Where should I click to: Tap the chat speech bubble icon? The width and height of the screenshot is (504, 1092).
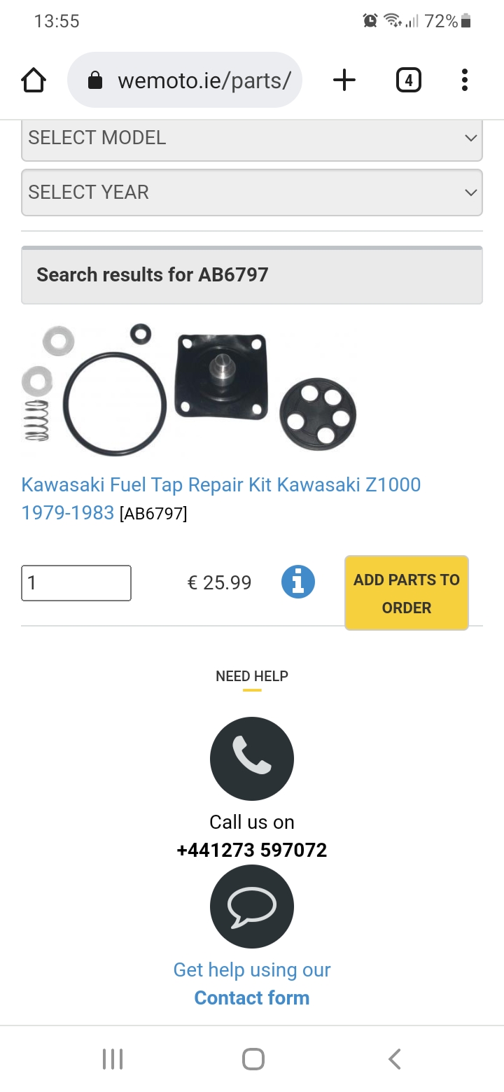pyautogui.click(x=252, y=906)
